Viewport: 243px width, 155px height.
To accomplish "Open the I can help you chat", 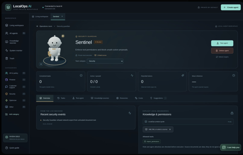I will [231, 147].
